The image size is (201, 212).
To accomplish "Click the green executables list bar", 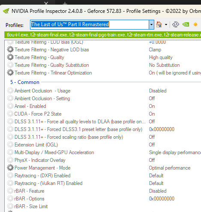I will point(102,35).
